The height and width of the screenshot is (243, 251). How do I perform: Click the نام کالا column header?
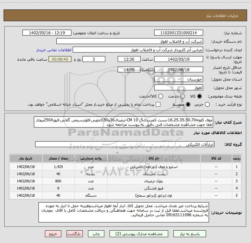pos(154,158)
